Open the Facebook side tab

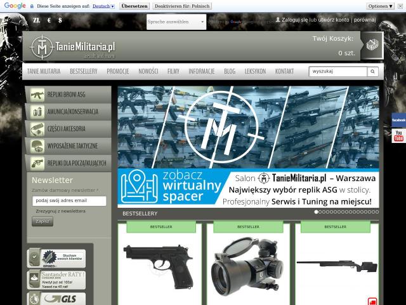pos(398,120)
